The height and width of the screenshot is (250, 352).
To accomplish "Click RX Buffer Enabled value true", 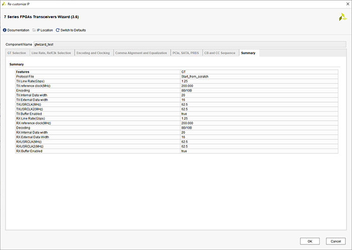I will coord(184,151).
